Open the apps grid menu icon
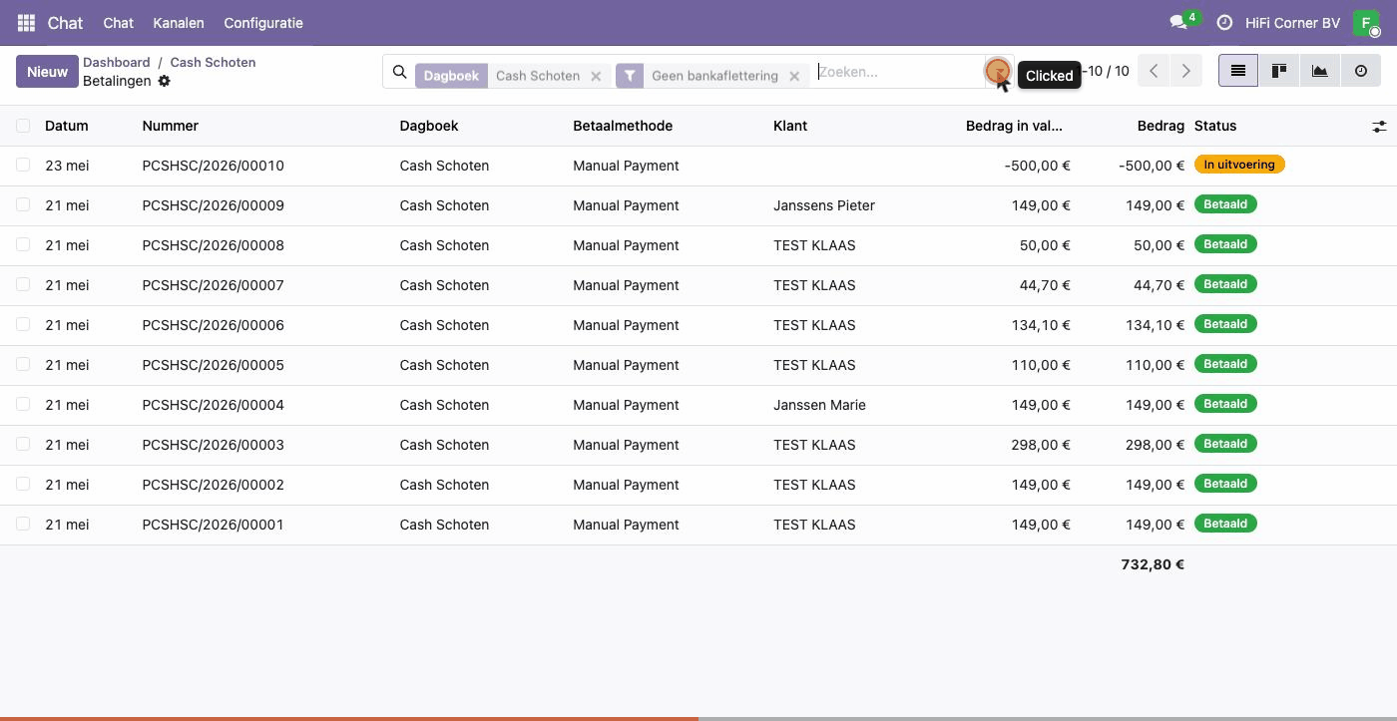 (26, 23)
